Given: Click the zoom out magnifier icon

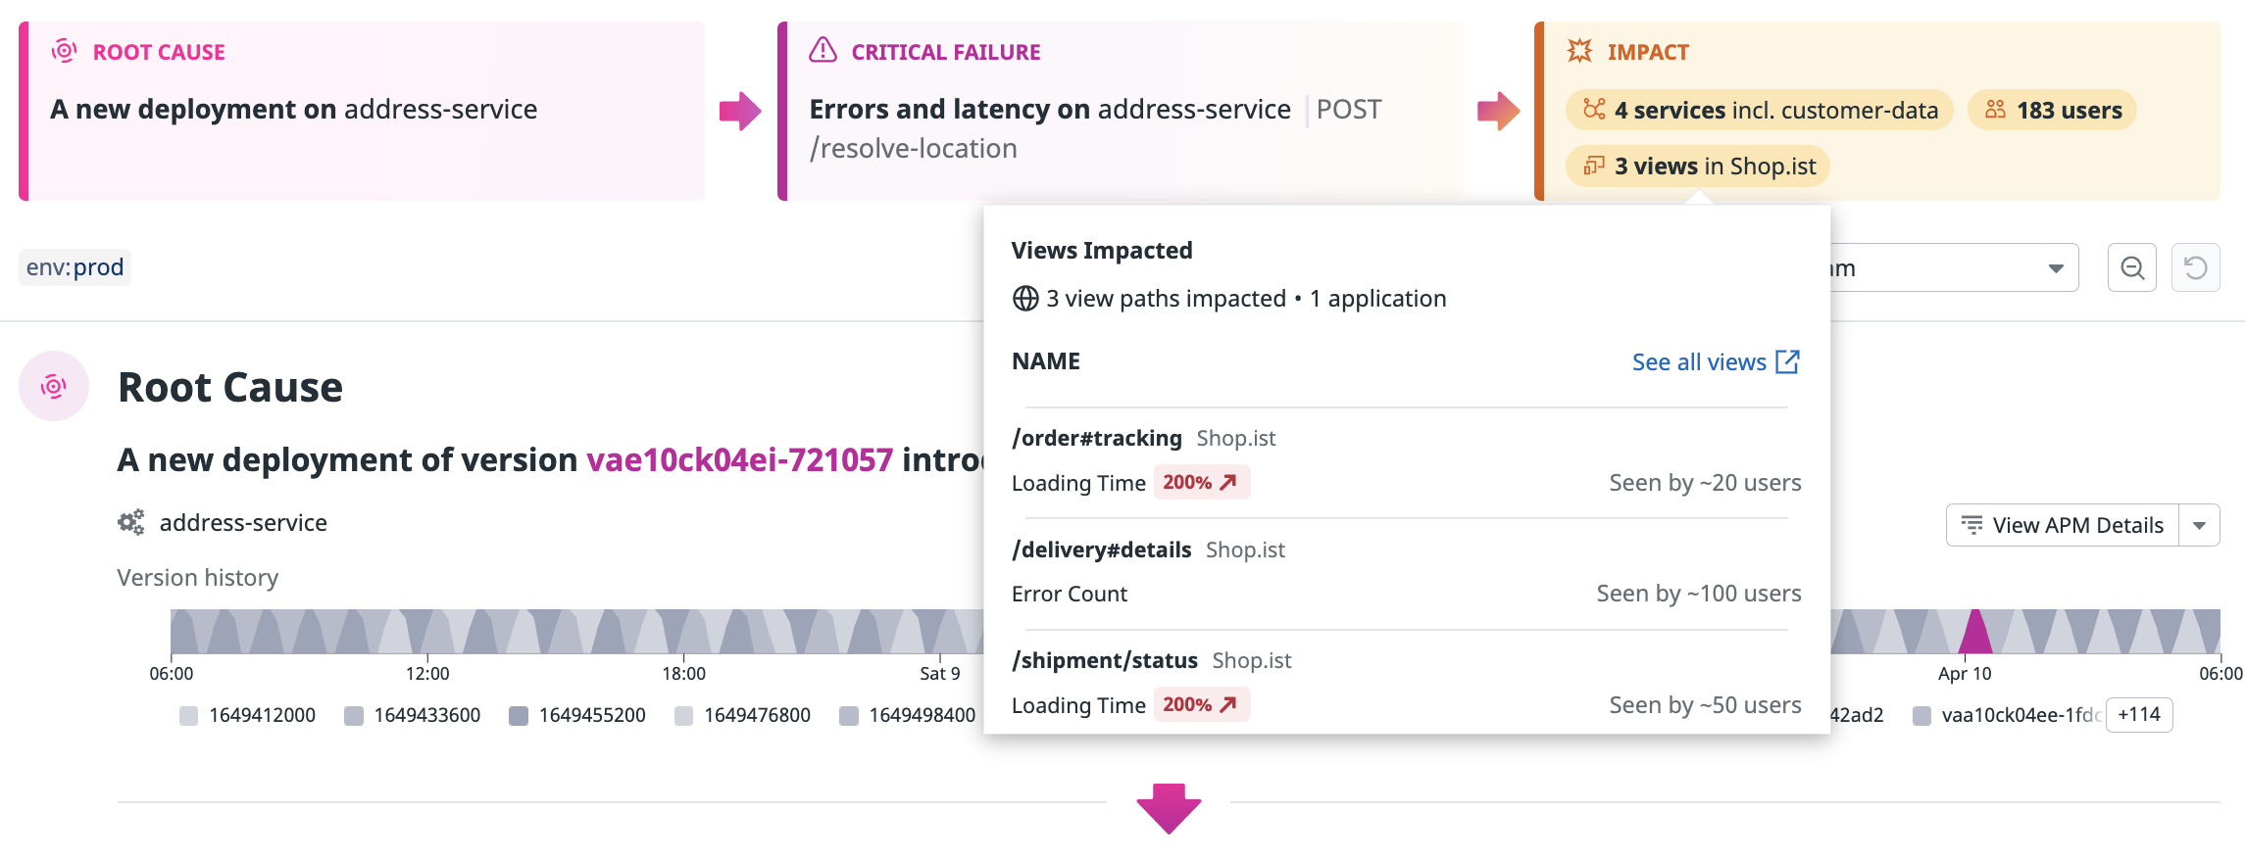Looking at the screenshot, I should 2132,267.
